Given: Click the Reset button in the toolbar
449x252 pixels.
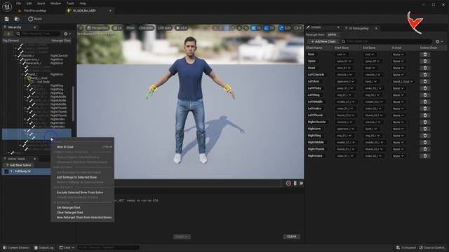Looking at the screenshot, I should (x=35, y=19).
